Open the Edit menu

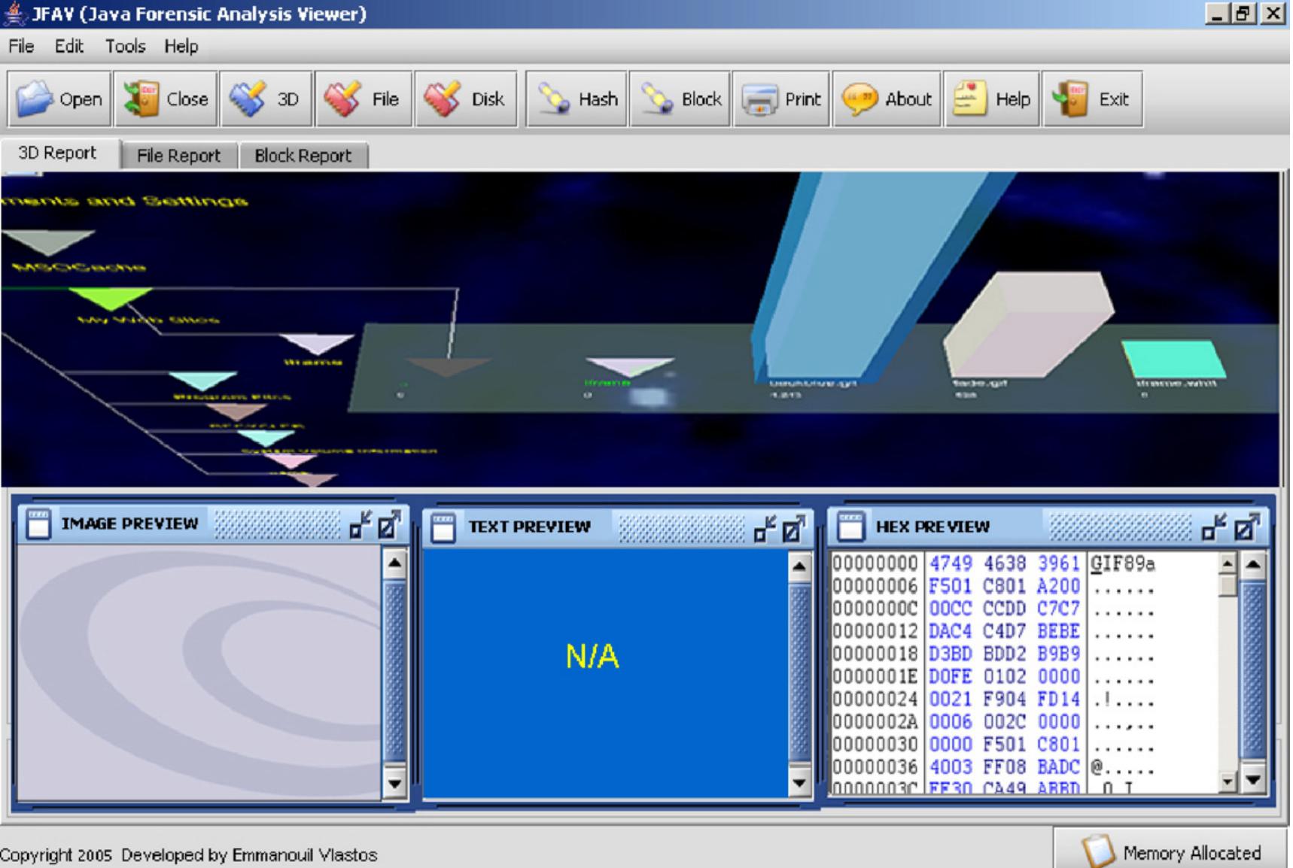click(x=68, y=47)
